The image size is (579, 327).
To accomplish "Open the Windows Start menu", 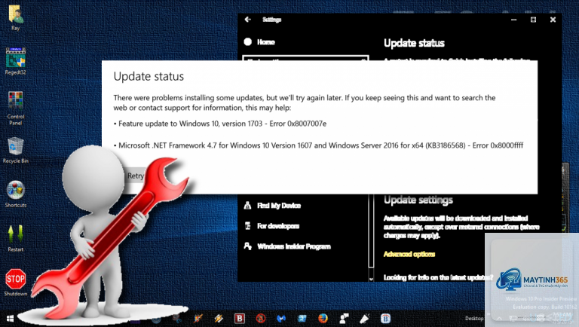I will pos(10,318).
